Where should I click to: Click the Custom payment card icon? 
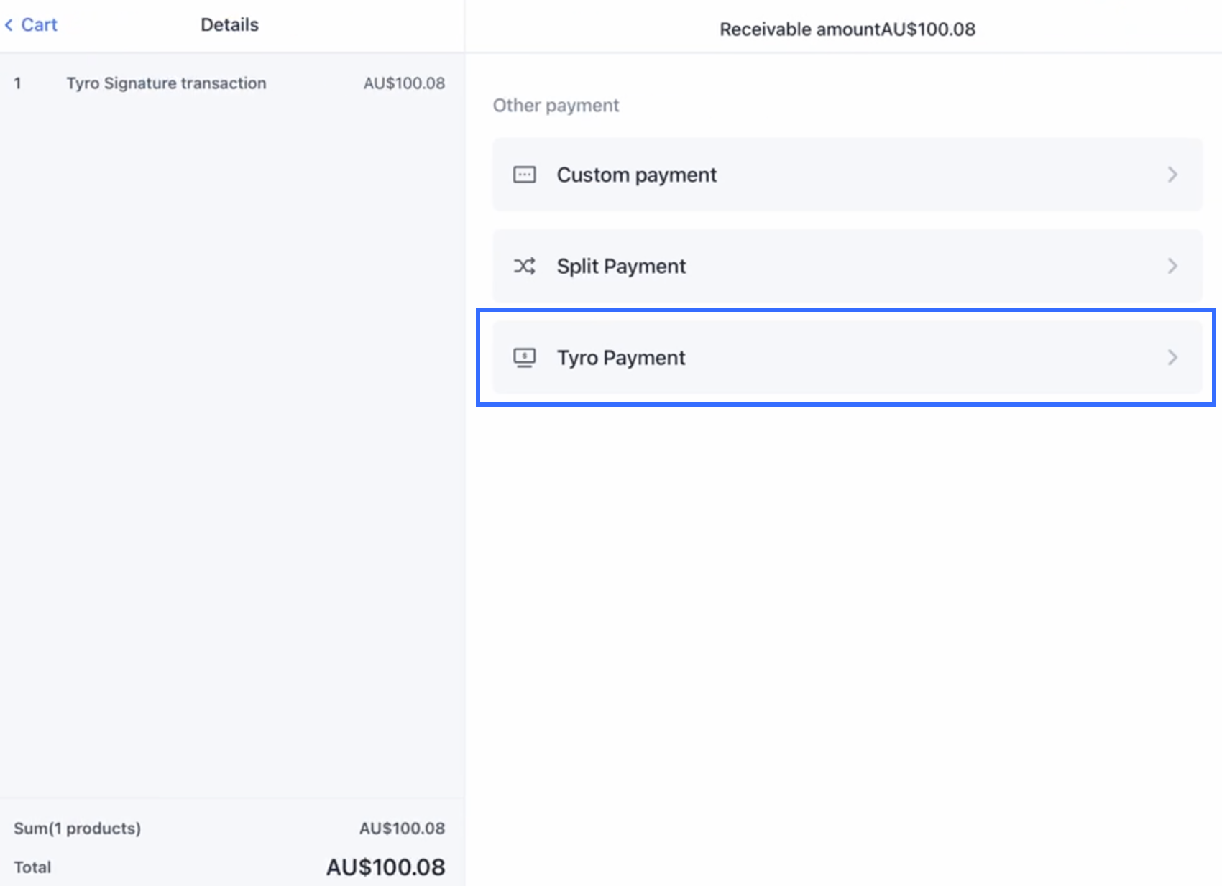click(x=524, y=175)
